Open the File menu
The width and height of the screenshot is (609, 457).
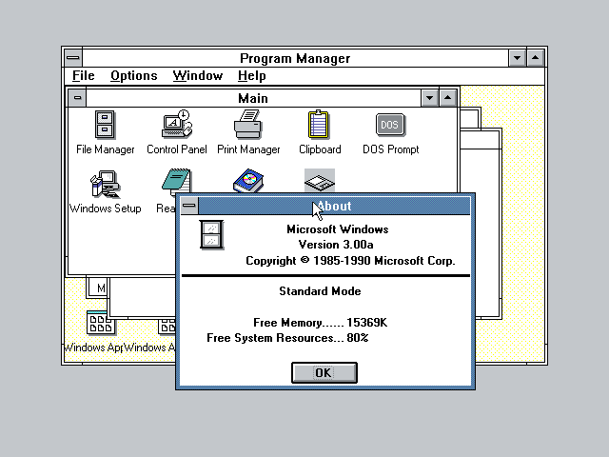84,76
